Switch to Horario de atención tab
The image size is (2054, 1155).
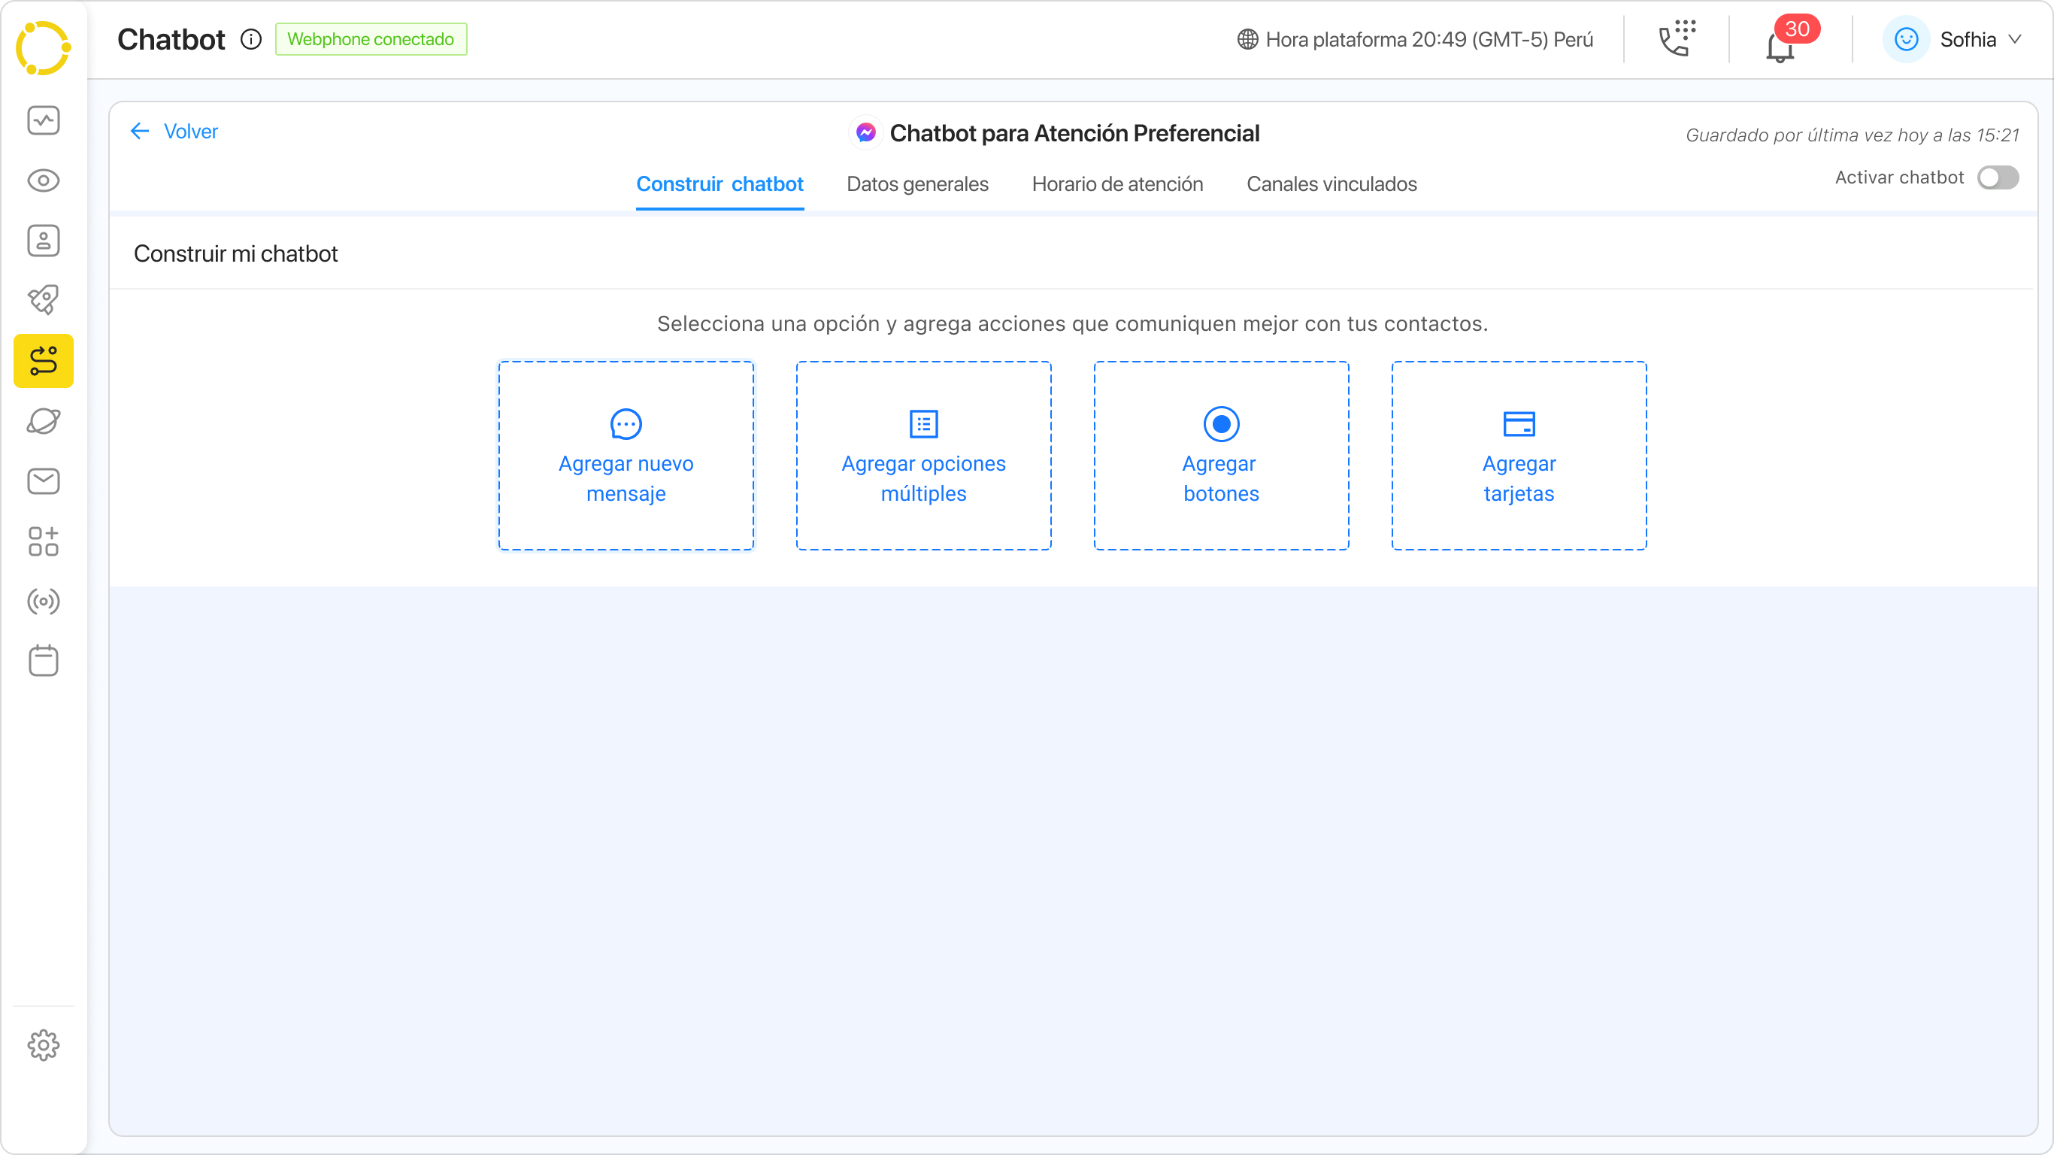point(1117,184)
